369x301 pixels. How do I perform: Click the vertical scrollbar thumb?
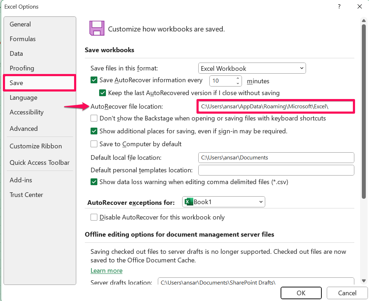[364, 112]
